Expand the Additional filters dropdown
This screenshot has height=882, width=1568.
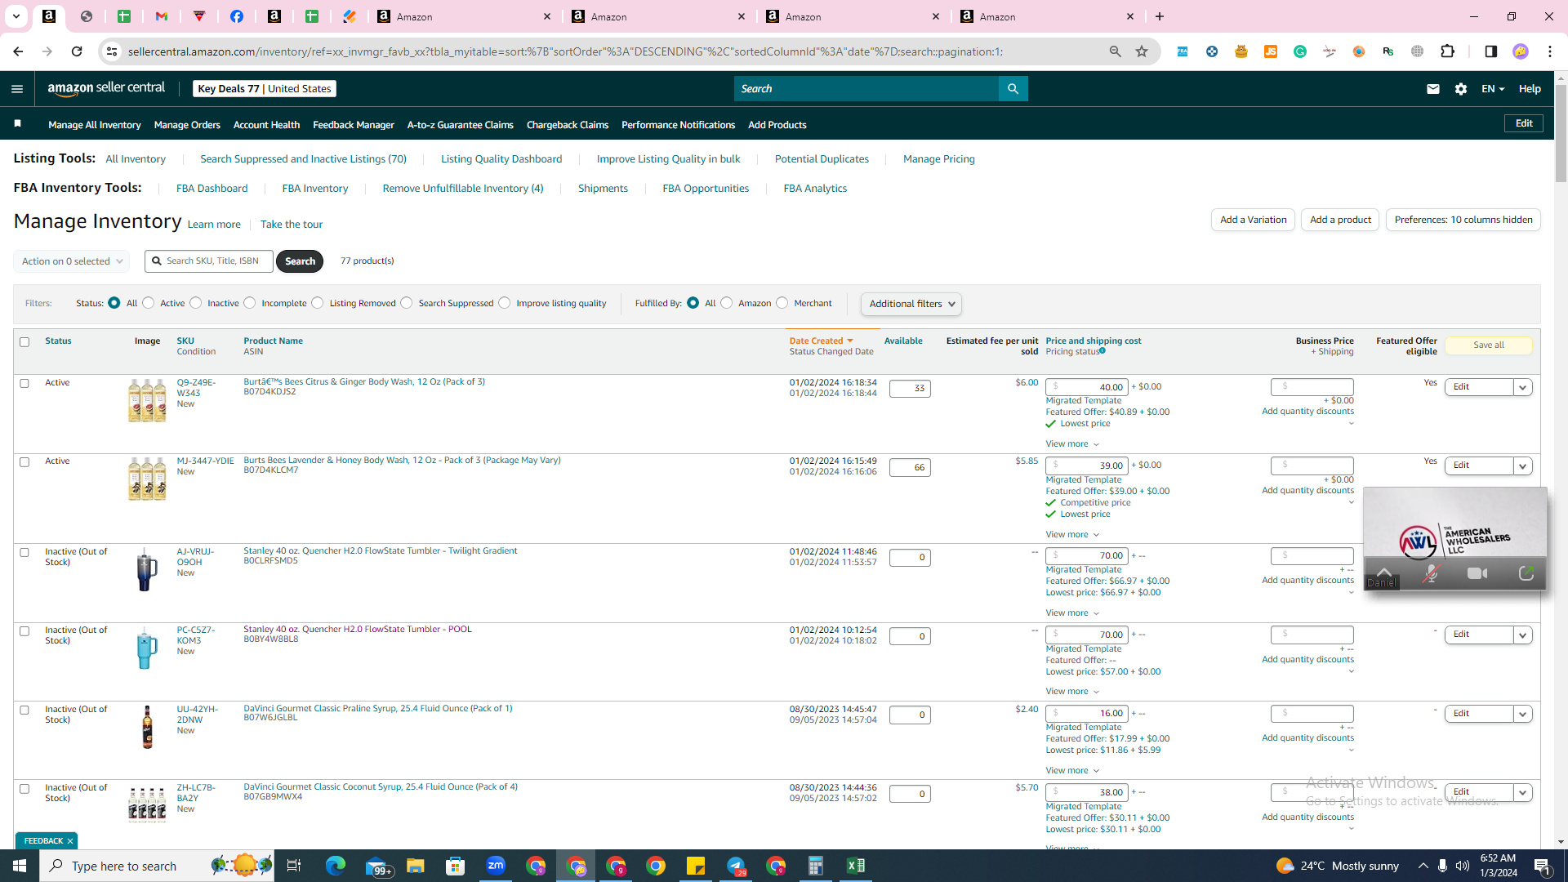coord(911,304)
